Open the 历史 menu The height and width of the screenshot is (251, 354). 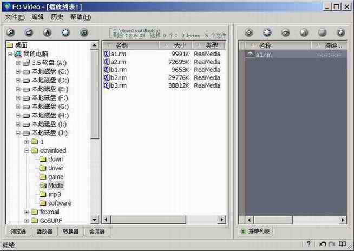pyautogui.click(x=57, y=17)
